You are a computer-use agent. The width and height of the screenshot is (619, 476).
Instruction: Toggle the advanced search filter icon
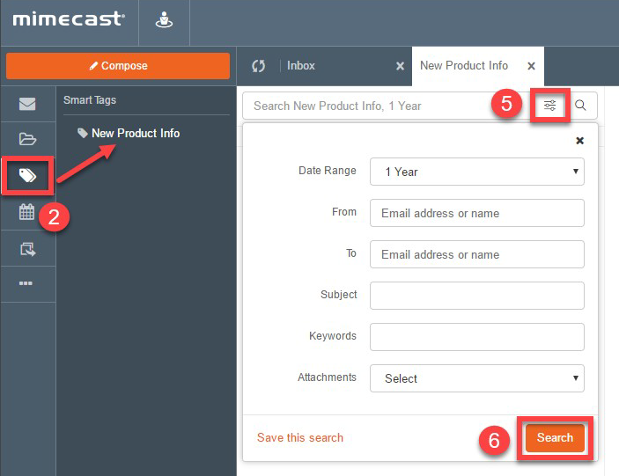pyautogui.click(x=549, y=106)
